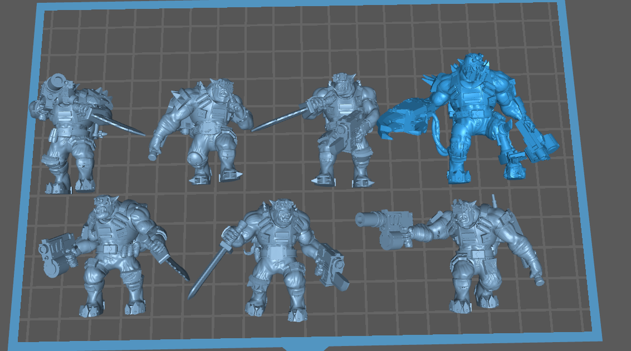Click the club held by chin-scratching ogre
Viewport: 631px width, 351px height.
point(154,153)
